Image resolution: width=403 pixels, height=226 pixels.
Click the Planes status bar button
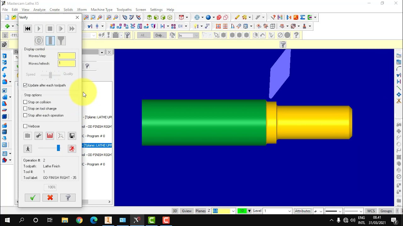click(x=201, y=211)
